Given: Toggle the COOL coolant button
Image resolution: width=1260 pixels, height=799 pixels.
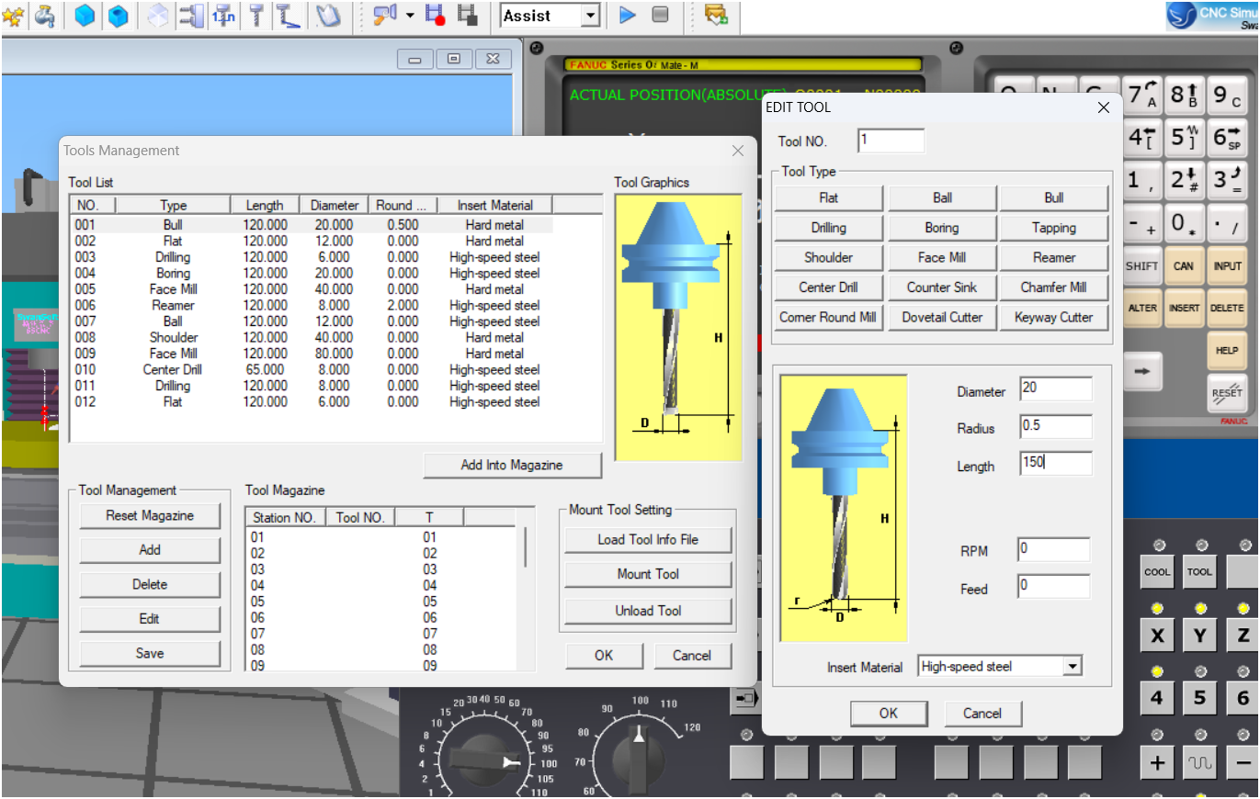Looking at the screenshot, I should point(1157,571).
